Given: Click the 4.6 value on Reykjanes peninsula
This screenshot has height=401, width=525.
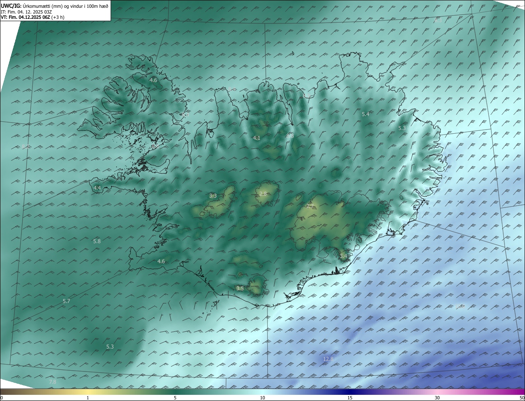Looking at the screenshot, I should (161, 262).
